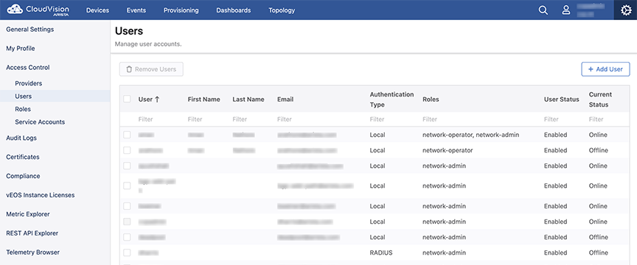Check the box for the first user row
637x265 pixels.
click(127, 135)
